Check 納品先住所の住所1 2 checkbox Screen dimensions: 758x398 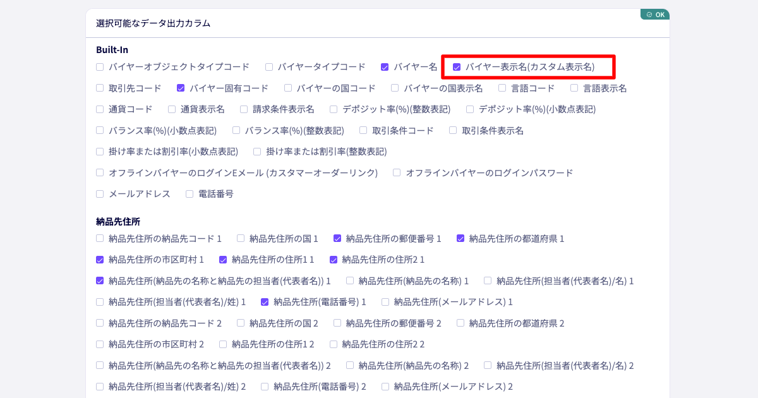223,344
